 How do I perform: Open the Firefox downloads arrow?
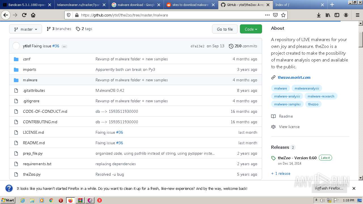tap(319, 15)
